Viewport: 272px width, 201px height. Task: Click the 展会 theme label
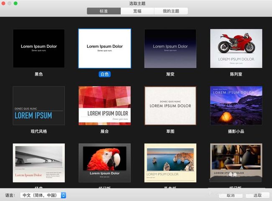(x=105, y=131)
